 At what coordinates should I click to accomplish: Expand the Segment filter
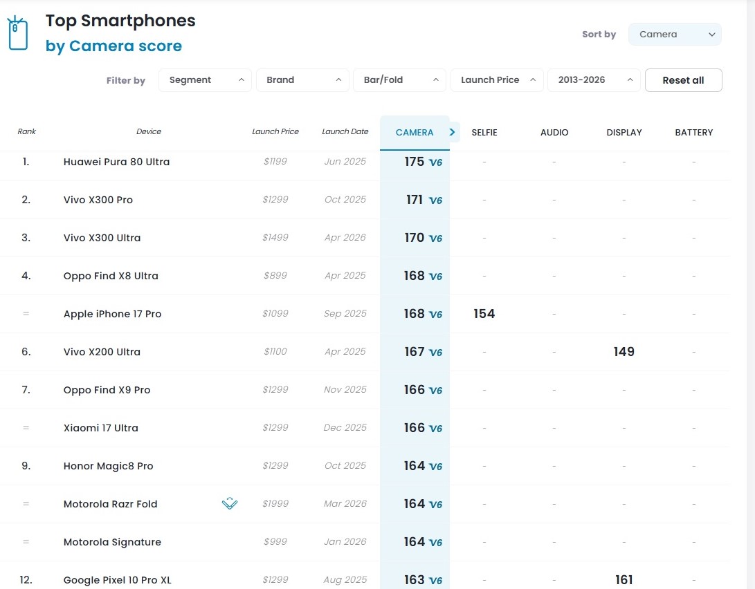click(205, 80)
